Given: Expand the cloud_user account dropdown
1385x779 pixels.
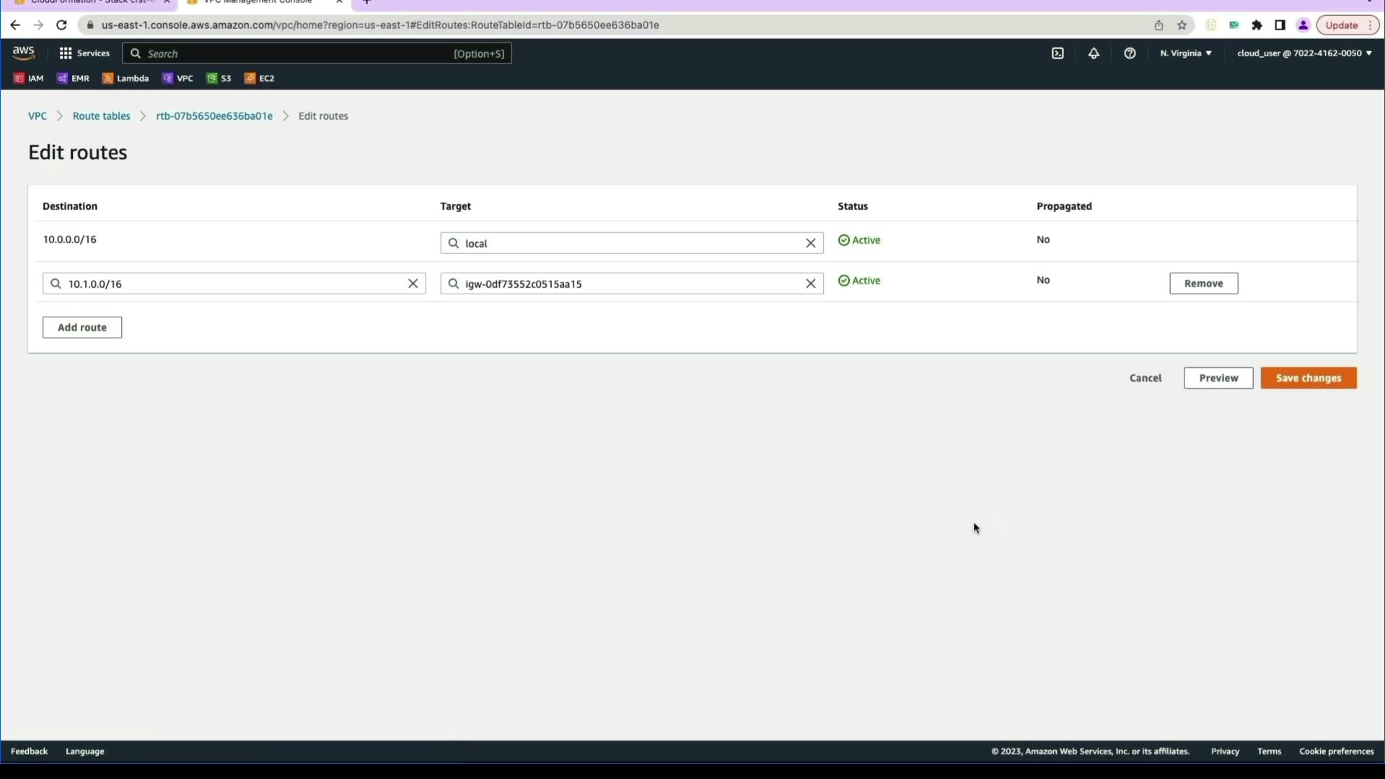Looking at the screenshot, I should point(1303,53).
